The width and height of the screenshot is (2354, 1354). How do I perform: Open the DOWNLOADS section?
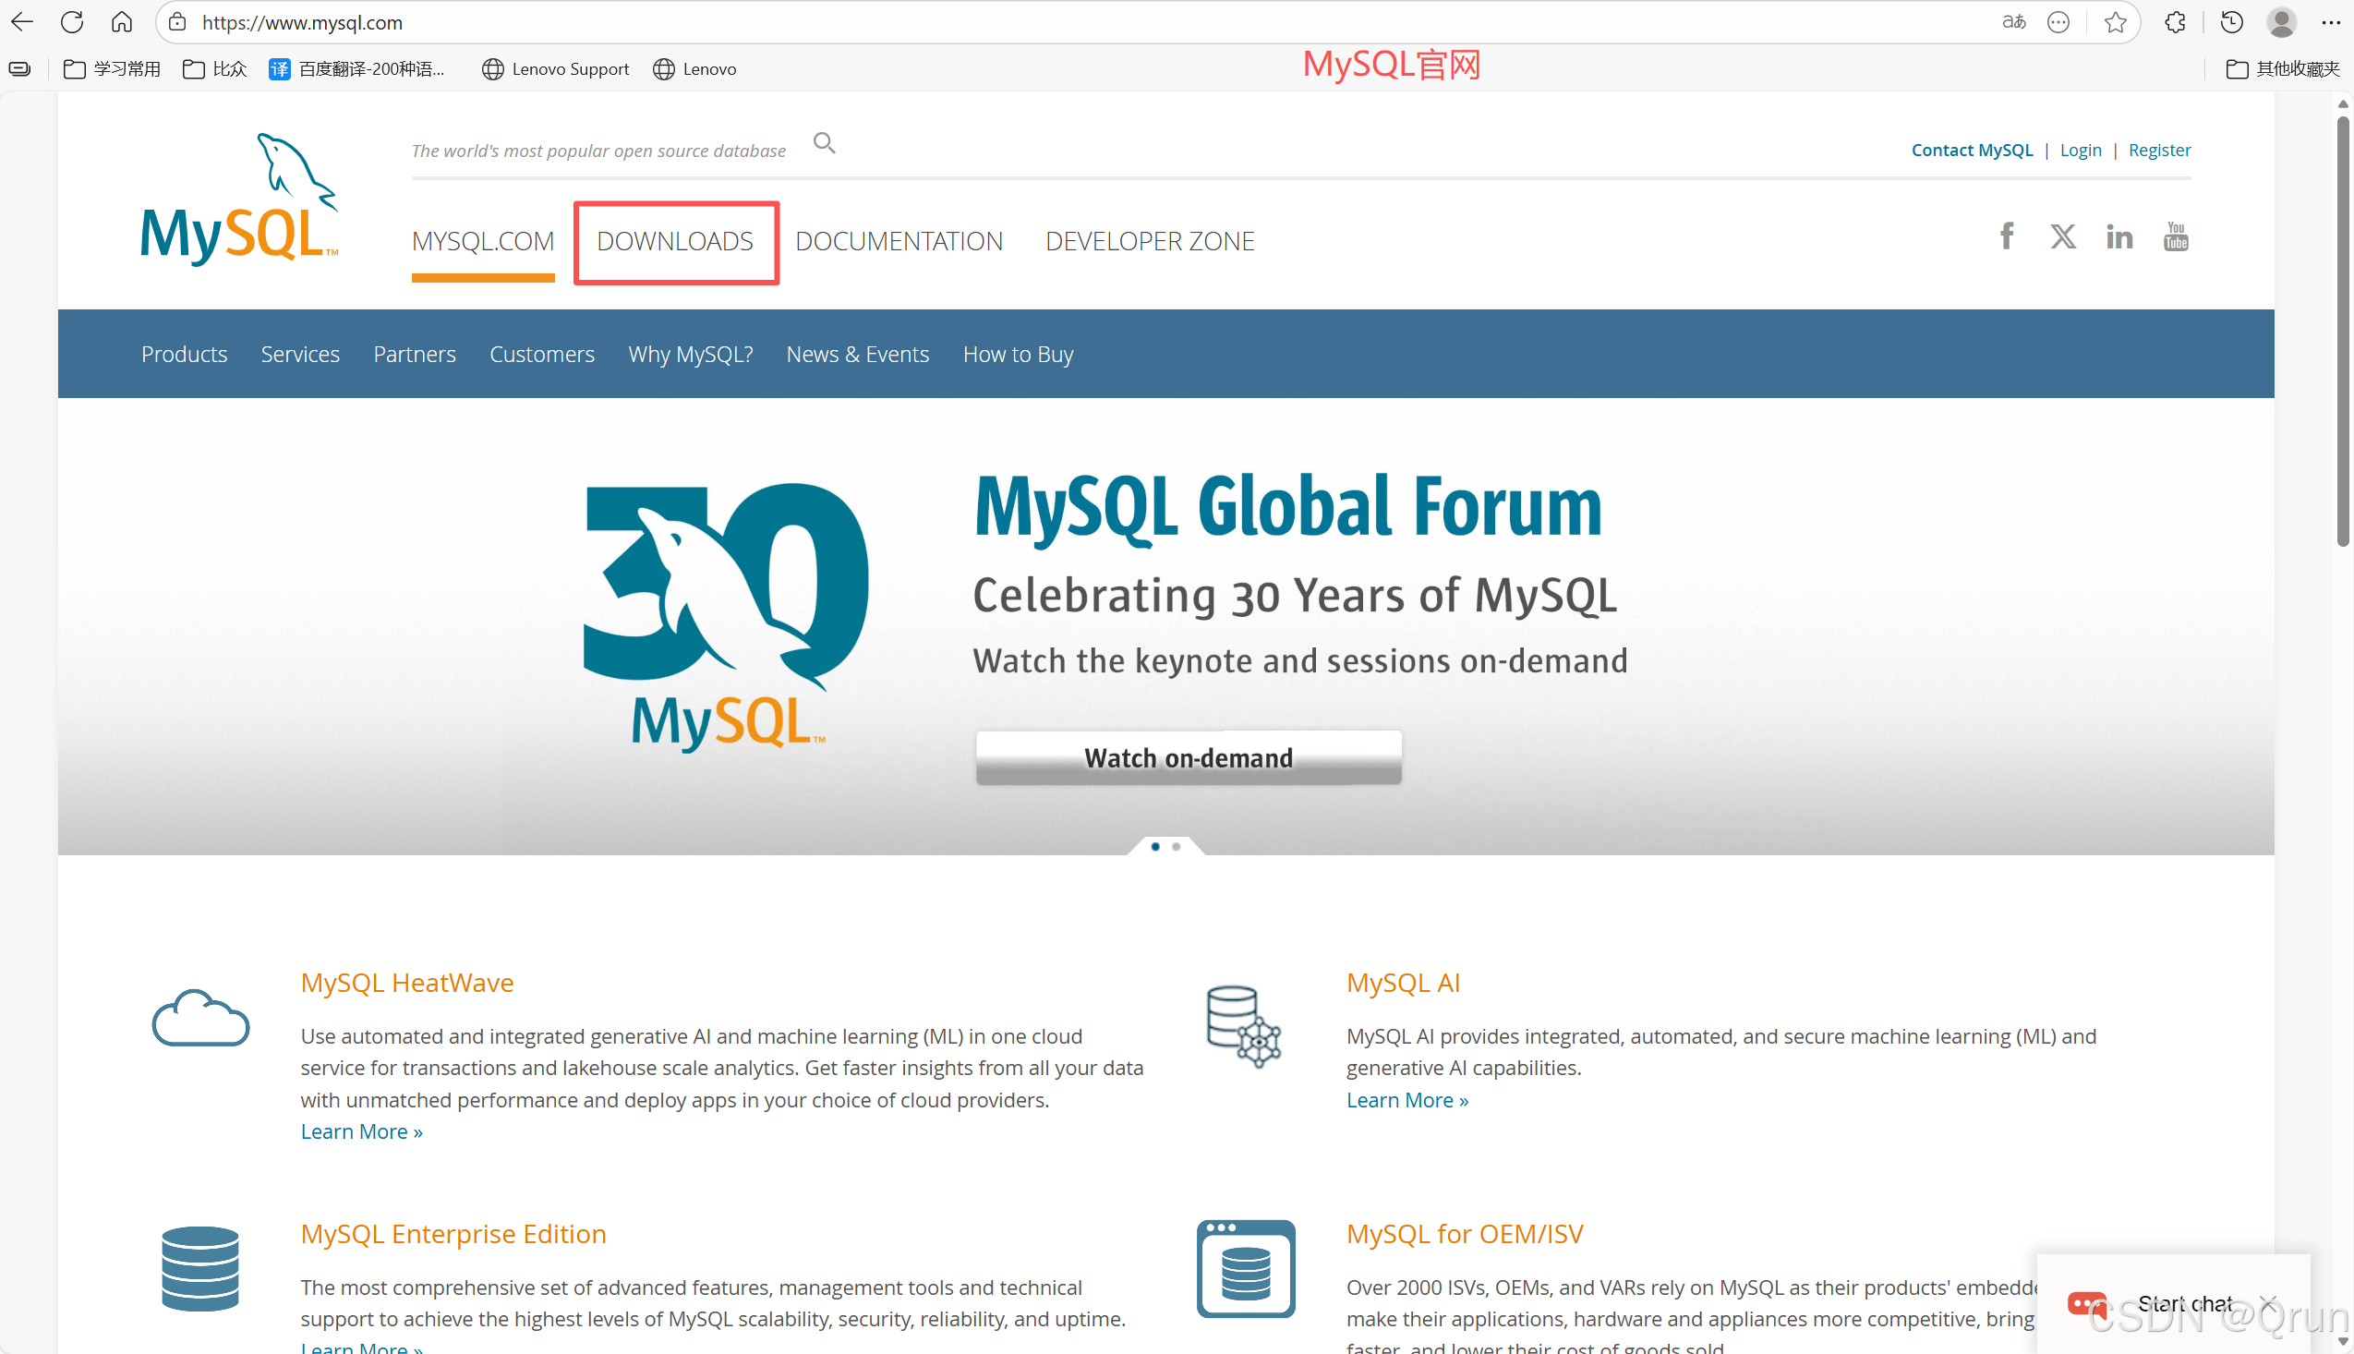coord(676,241)
